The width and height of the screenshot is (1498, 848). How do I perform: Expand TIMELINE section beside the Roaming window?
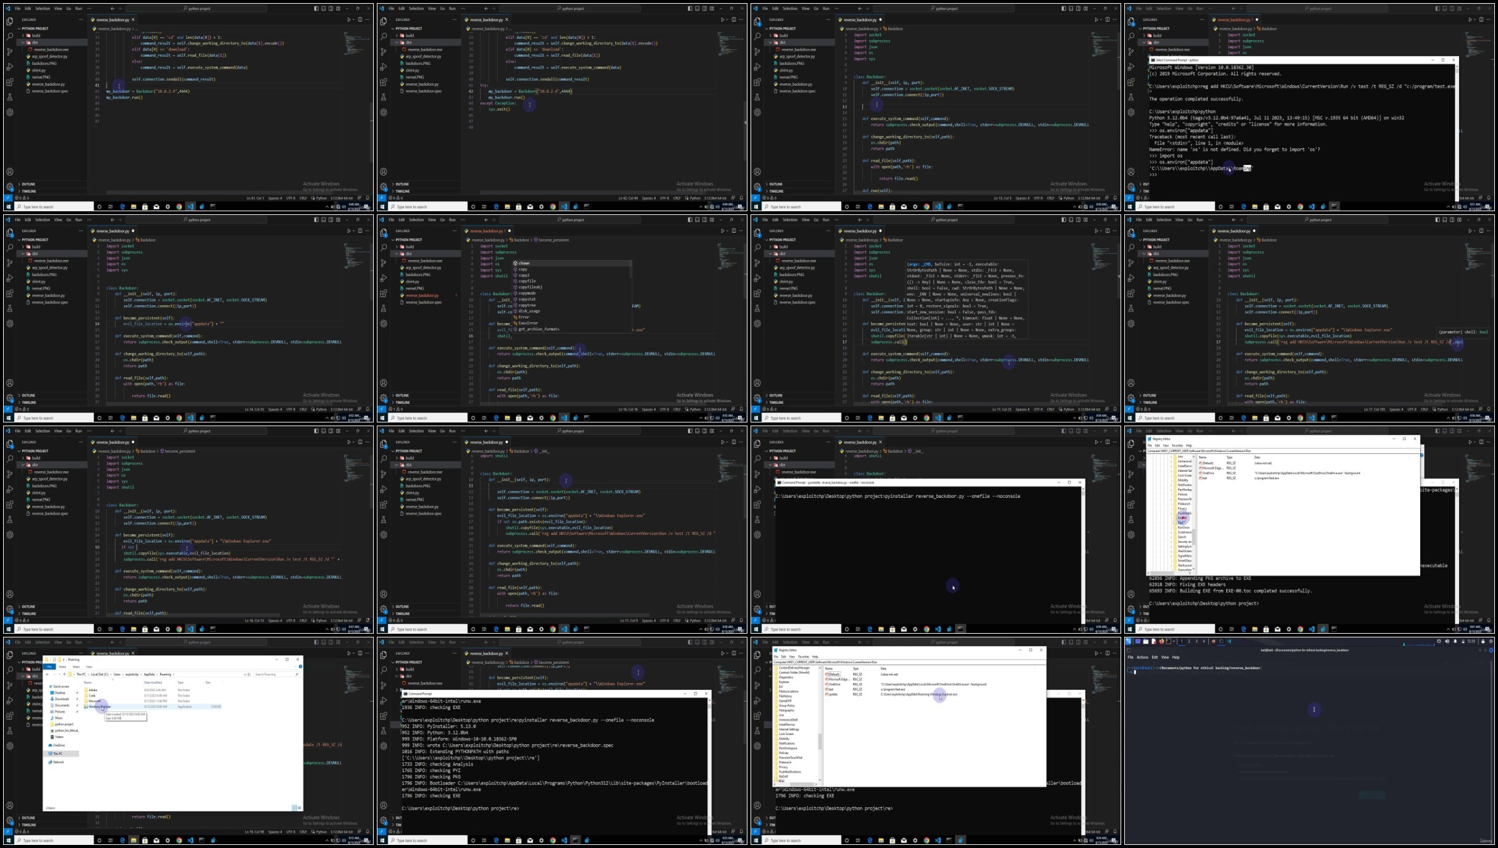tap(29, 825)
